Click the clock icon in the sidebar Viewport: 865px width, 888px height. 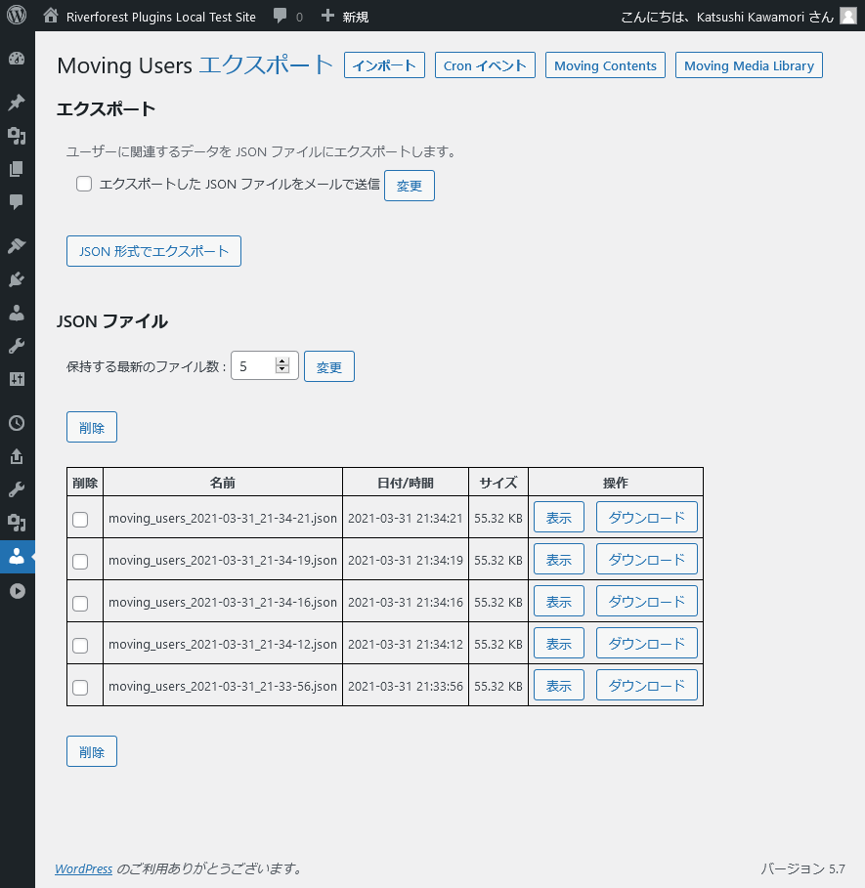[17, 423]
